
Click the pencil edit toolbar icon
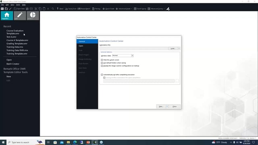[10, 9]
